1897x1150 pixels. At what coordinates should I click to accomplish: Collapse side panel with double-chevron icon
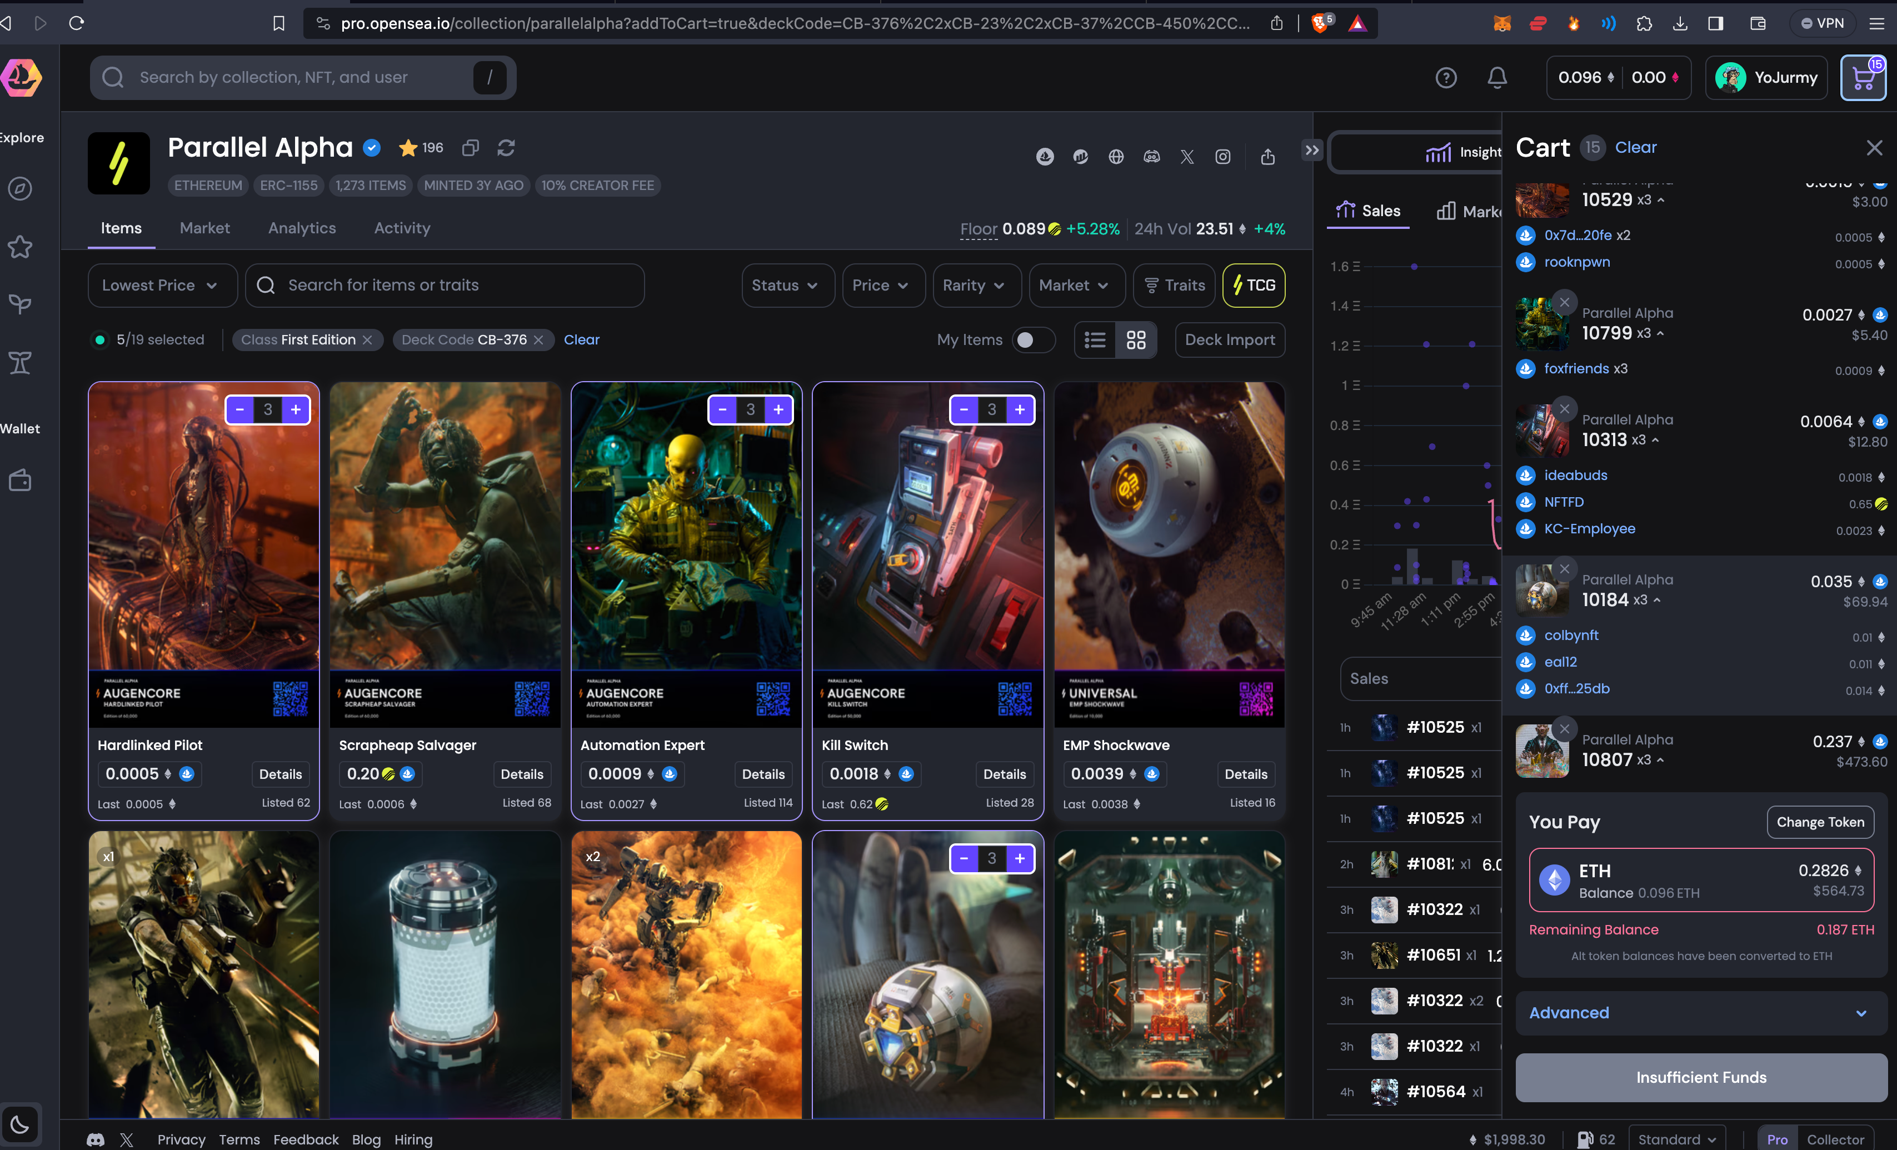(x=1312, y=149)
